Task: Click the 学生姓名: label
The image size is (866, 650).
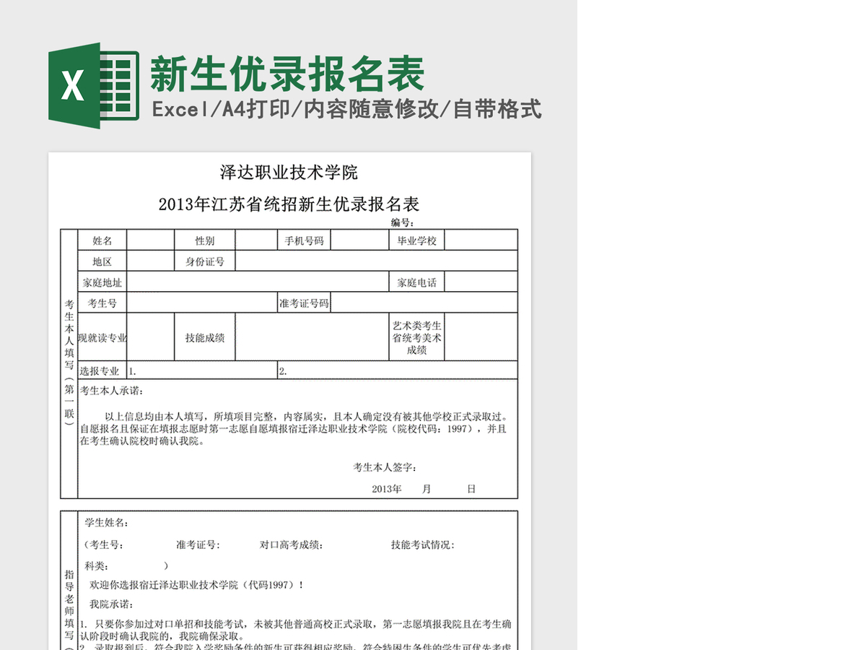Action: 107,522
